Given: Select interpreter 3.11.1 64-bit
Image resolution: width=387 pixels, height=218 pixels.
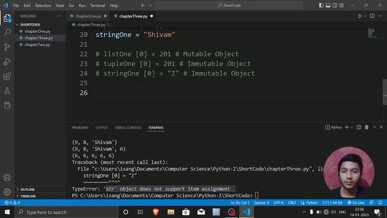Looking at the screenshot, I should pos(332,203).
